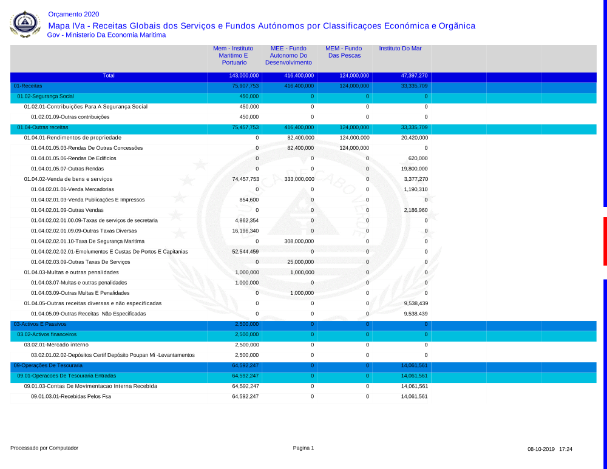Select the '09-Operações De Tesouraria' section row
The height and width of the screenshot is (469, 607).
point(48,365)
